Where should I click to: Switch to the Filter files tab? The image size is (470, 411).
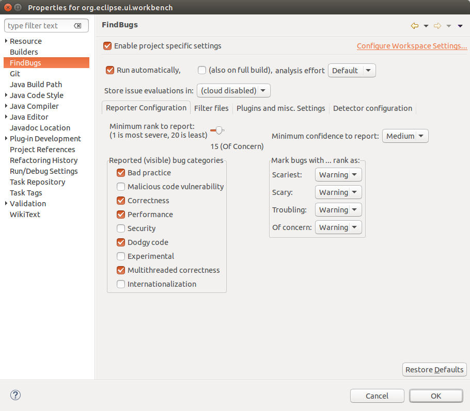(x=211, y=108)
